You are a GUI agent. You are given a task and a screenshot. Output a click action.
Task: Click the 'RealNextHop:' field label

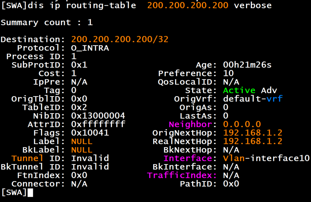pyautogui.click(x=185, y=142)
